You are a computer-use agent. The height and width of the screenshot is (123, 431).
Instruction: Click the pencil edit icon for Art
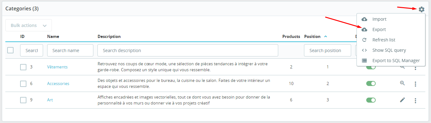tap(402, 100)
